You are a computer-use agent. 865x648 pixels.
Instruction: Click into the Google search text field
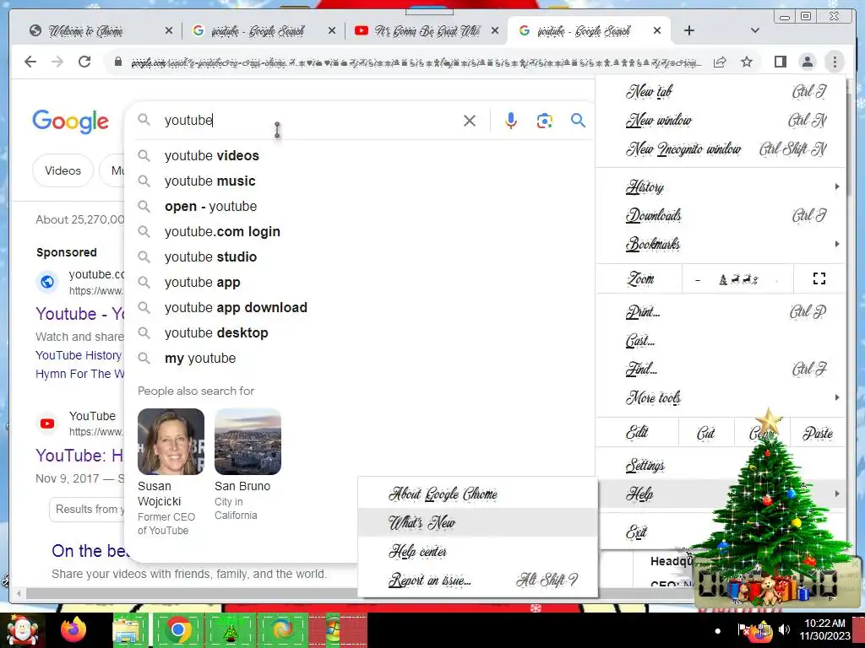click(x=309, y=120)
